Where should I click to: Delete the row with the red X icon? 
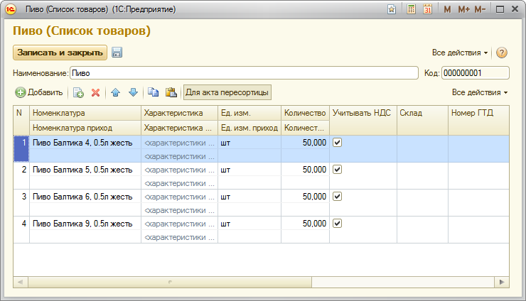[x=96, y=92]
